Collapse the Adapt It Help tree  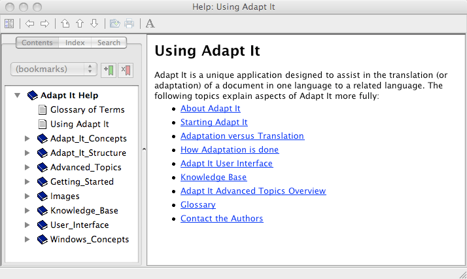pos(17,96)
